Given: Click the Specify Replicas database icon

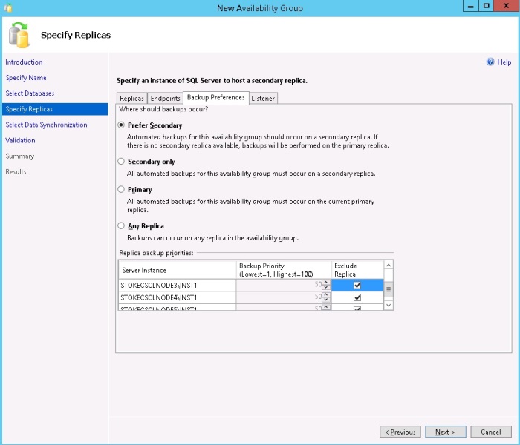Looking at the screenshot, I should (x=19, y=35).
